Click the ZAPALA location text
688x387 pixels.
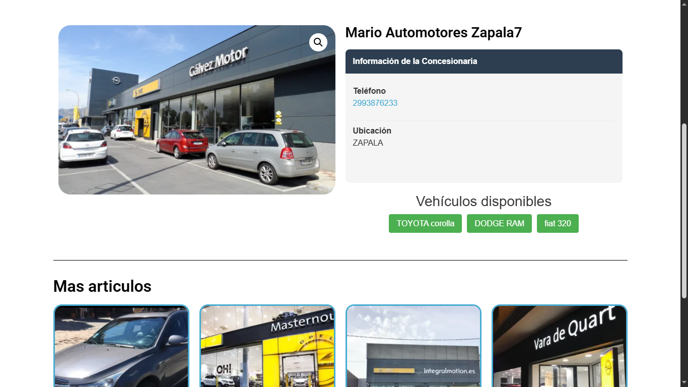point(368,143)
